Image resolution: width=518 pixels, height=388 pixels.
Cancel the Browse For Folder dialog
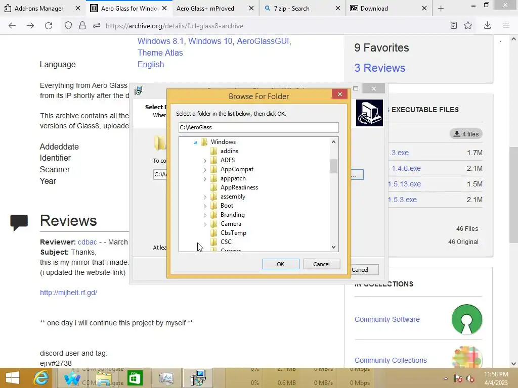(321, 264)
